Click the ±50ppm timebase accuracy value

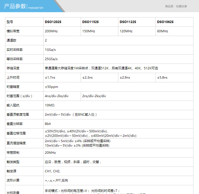51,87
